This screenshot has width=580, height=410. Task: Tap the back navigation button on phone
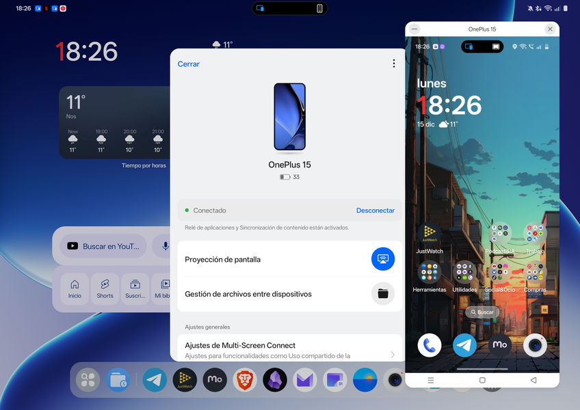coord(533,380)
